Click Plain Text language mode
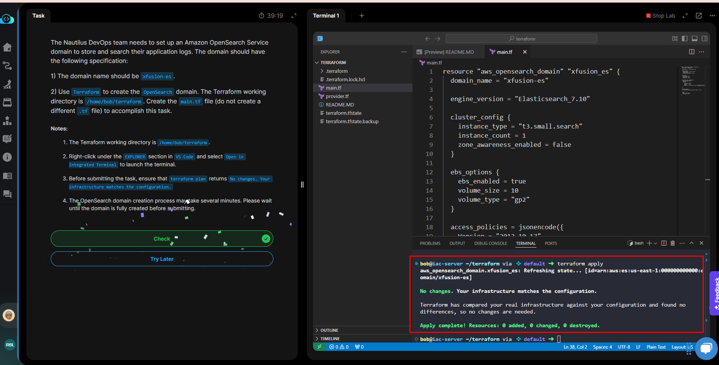 [656, 347]
